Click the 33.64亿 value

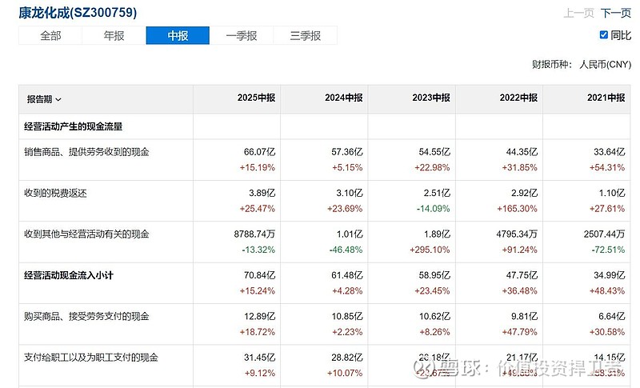coord(610,152)
